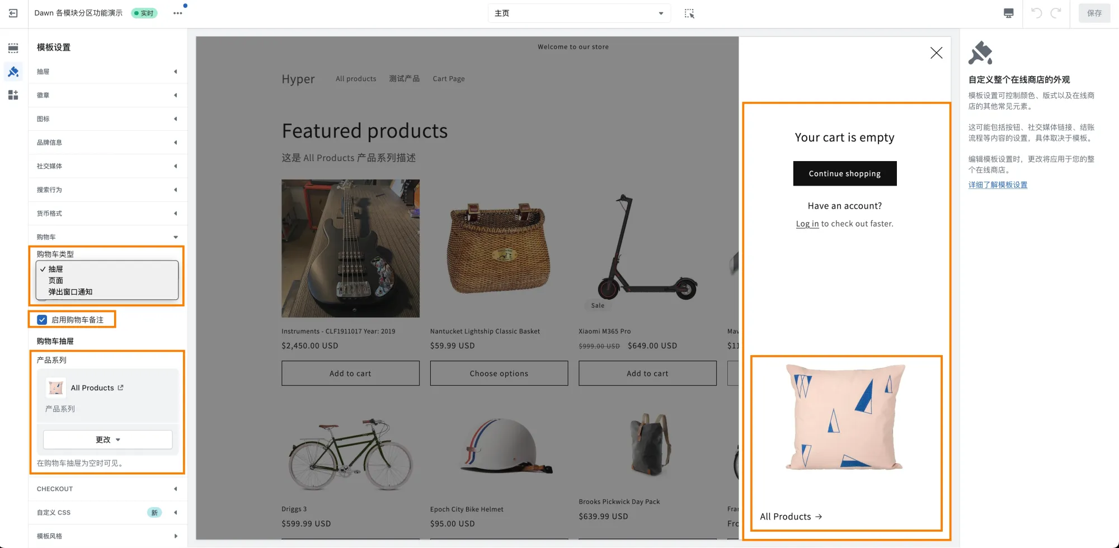Uncheck the 启用购物车备注 checkbox
The image size is (1119, 548).
[x=42, y=319]
